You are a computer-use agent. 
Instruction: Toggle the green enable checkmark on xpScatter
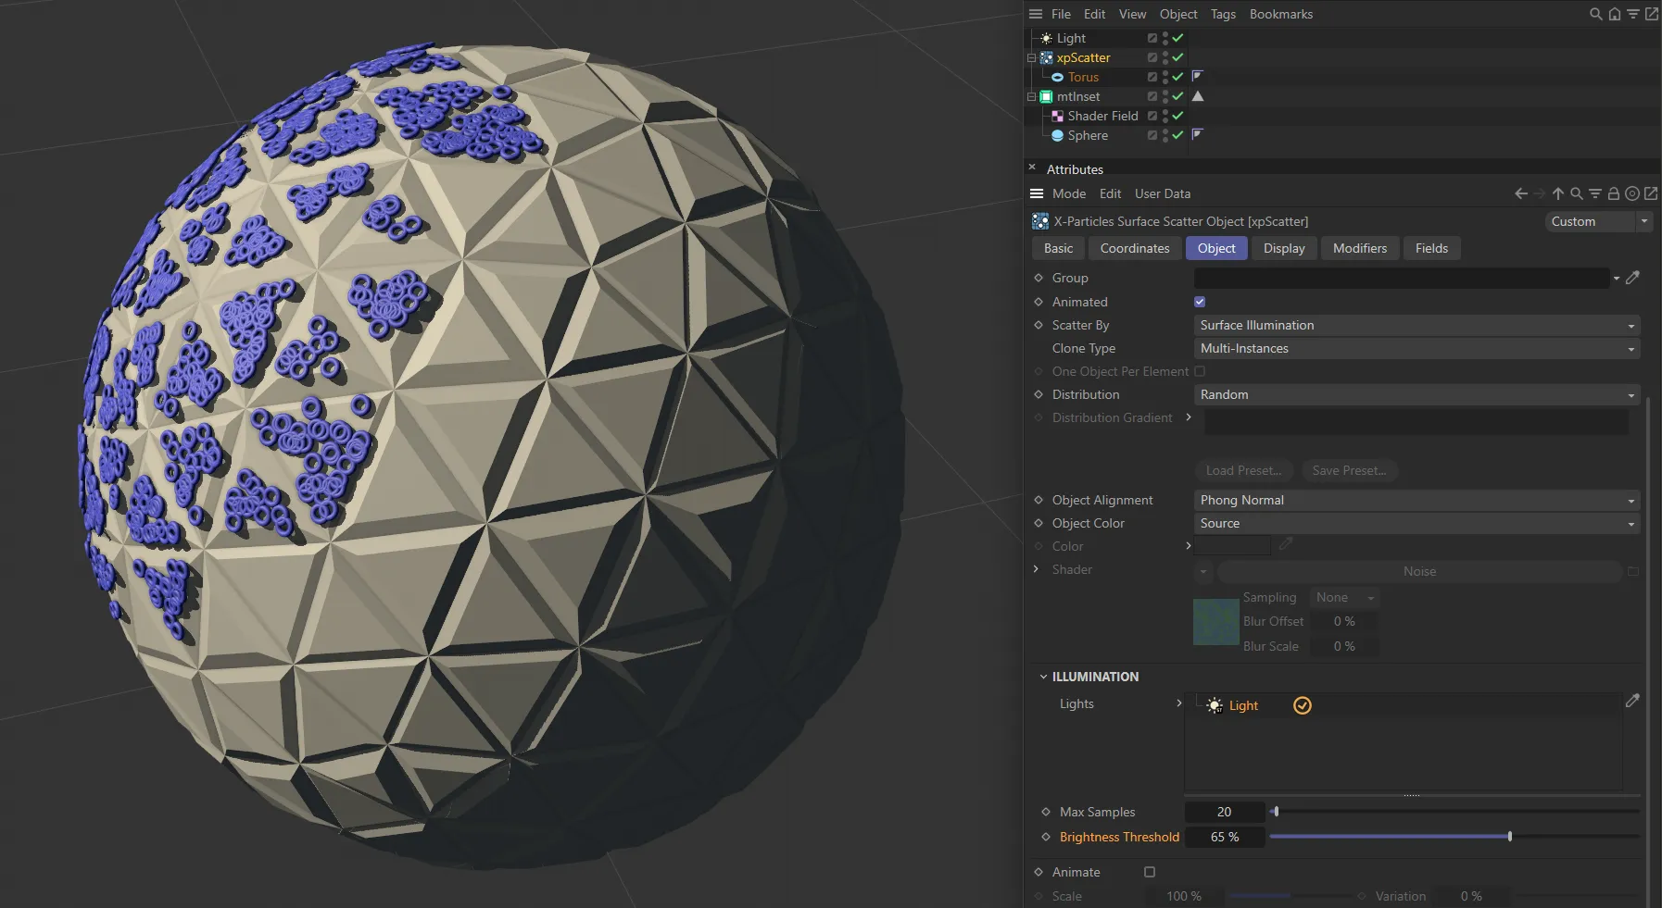coord(1177,57)
